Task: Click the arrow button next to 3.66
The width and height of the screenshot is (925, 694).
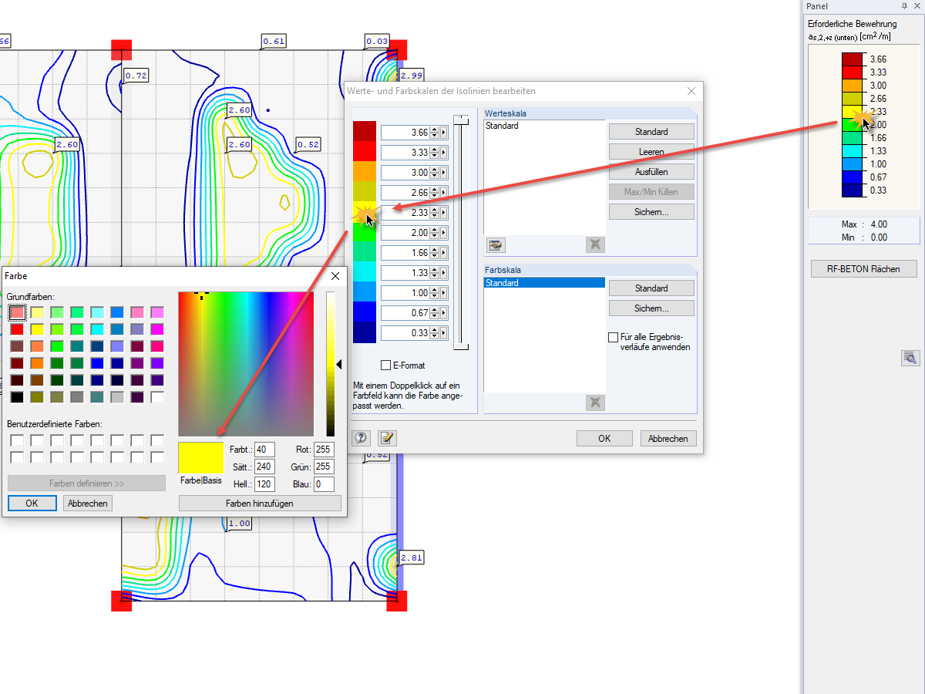Action: click(444, 133)
